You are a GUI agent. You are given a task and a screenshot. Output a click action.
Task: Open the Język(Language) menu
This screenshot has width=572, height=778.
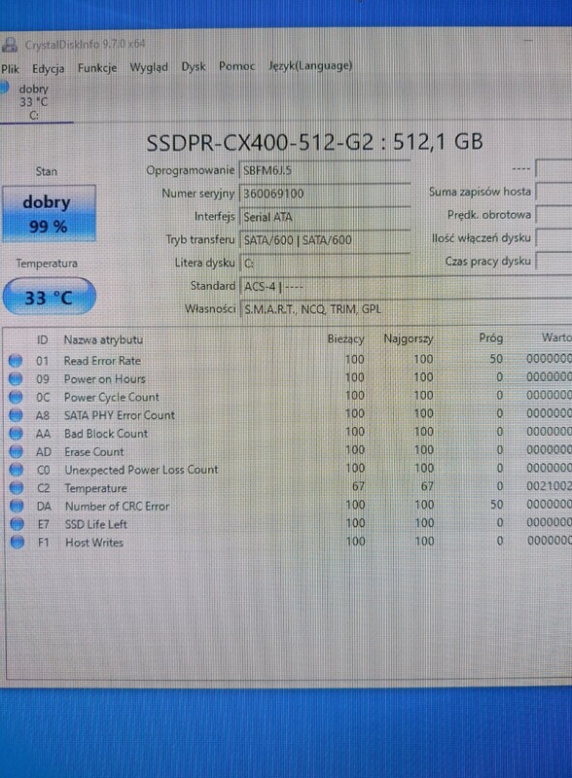310,66
